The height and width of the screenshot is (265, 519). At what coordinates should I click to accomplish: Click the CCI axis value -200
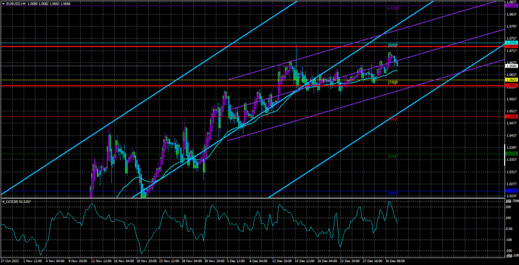point(509,251)
